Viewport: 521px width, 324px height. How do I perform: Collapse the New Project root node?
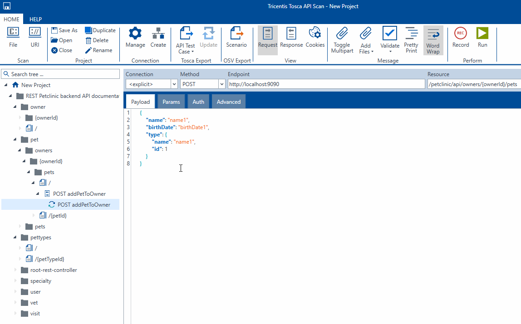(x=6, y=85)
